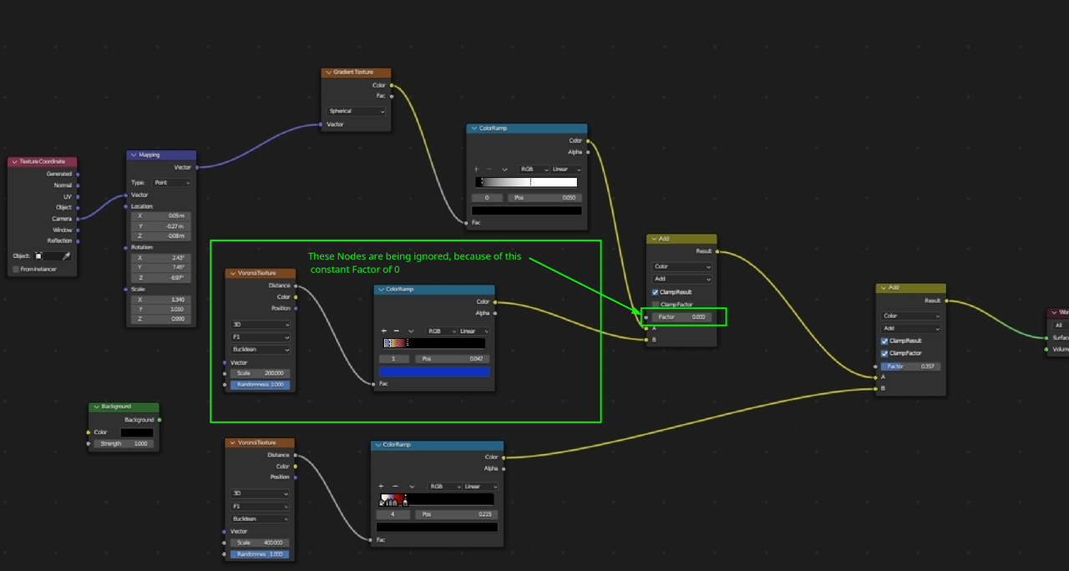Click the Mapping Scale Z 0.990 field

click(162, 319)
